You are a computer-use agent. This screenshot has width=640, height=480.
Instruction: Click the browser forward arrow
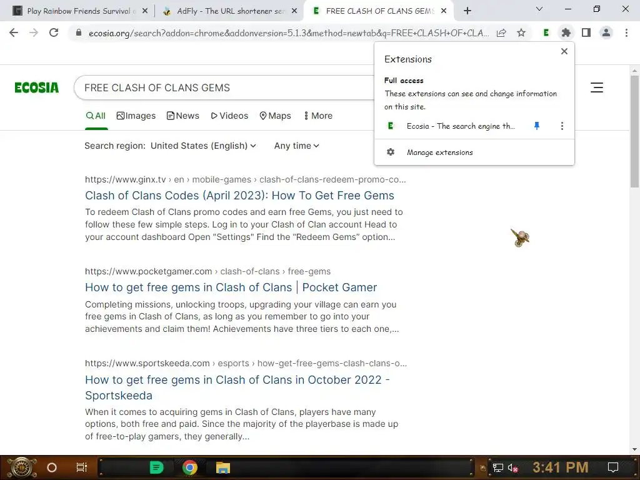pyautogui.click(x=34, y=32)
